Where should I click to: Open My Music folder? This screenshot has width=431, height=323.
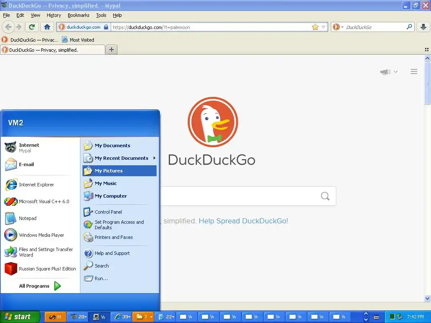(119, 183)
